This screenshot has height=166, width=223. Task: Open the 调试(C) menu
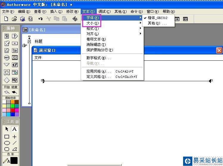105,12
